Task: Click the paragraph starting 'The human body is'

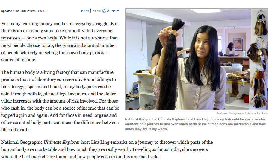Action: [60, 101]
